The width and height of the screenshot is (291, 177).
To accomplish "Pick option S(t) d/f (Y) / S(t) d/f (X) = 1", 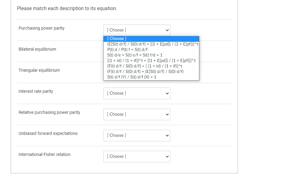I will coord(151,77).
